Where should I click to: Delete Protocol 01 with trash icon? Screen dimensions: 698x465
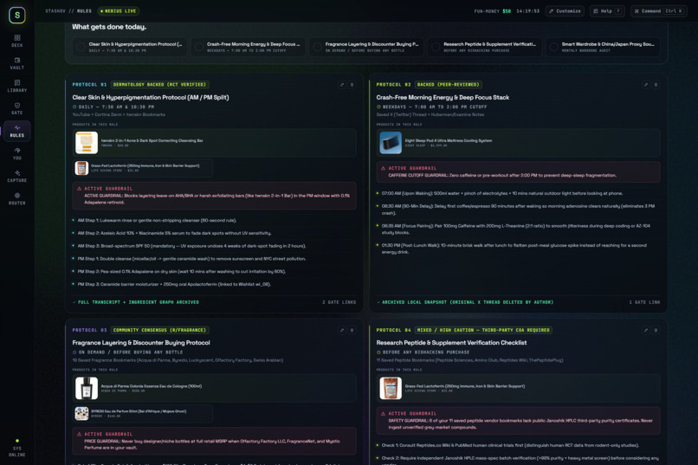point(352,85)
